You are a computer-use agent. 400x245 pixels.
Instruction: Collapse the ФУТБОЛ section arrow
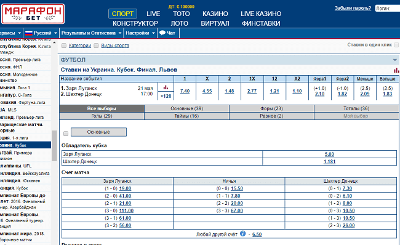(395, 60)
